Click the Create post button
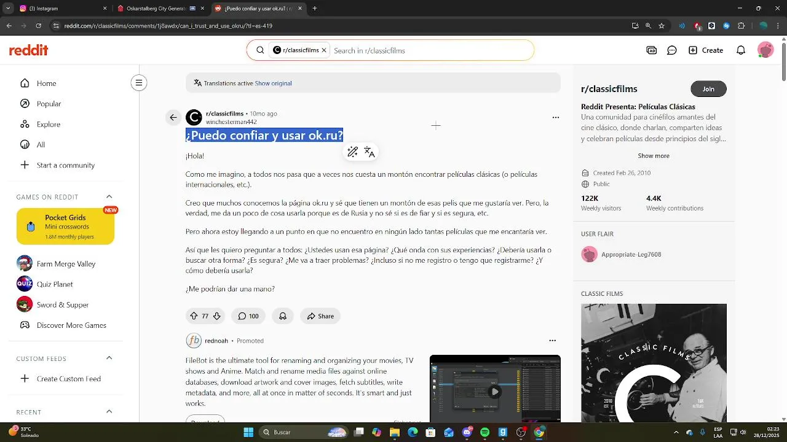The height and width of the screenshot is (442, 787). pyautogui.click(x=706, y=50)
